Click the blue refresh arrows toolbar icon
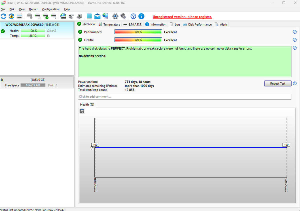The height and width of the screenshot is (211, 300). coord(3,16)
